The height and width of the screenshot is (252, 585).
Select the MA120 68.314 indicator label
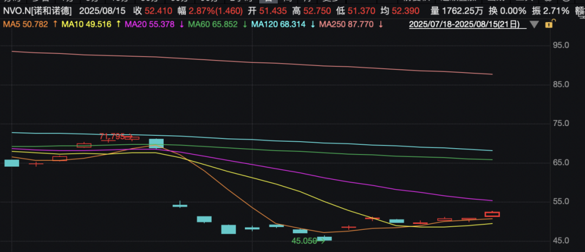point(278,24)
